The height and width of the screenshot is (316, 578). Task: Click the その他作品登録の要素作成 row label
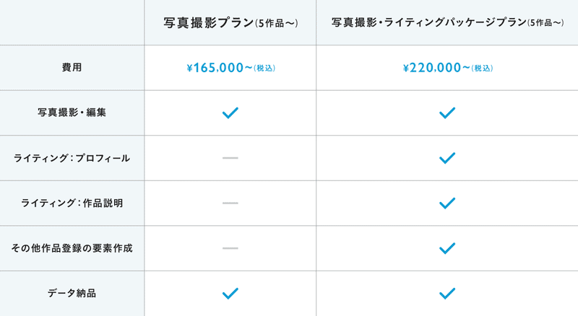72,248
